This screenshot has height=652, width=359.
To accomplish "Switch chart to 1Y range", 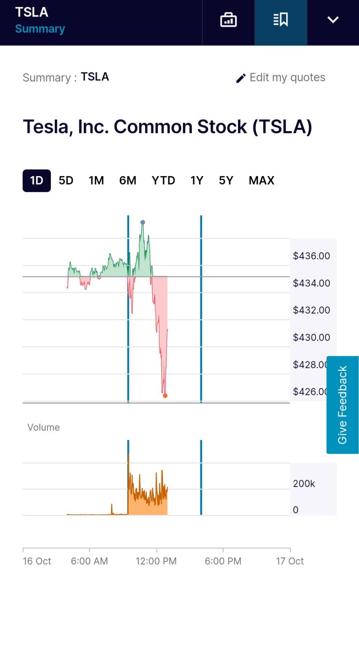I will tap(197, 181).
